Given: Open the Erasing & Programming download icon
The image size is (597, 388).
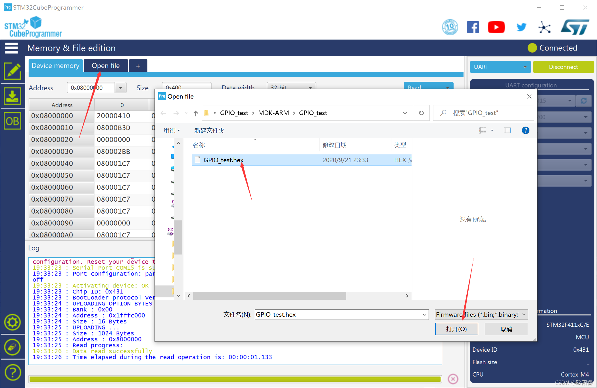Looking at the screenshot, I should (12, 96).
